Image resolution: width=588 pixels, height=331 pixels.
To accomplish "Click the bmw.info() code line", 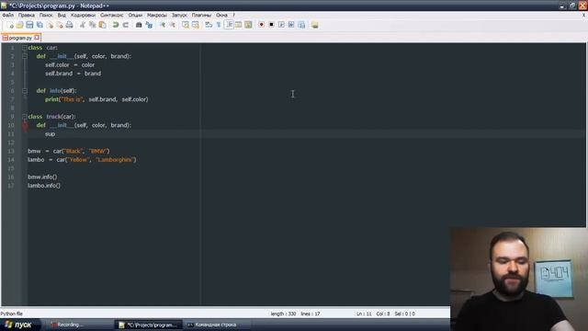I will click(x=42, y=177).
